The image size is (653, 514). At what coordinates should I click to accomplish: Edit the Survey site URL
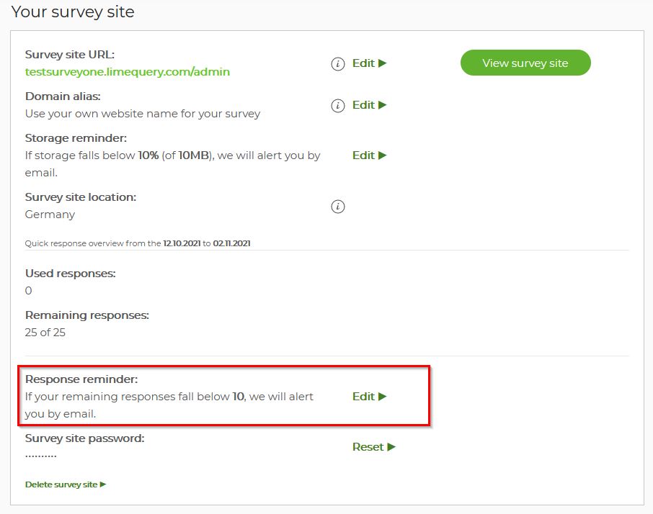click(x=370, y=63)
